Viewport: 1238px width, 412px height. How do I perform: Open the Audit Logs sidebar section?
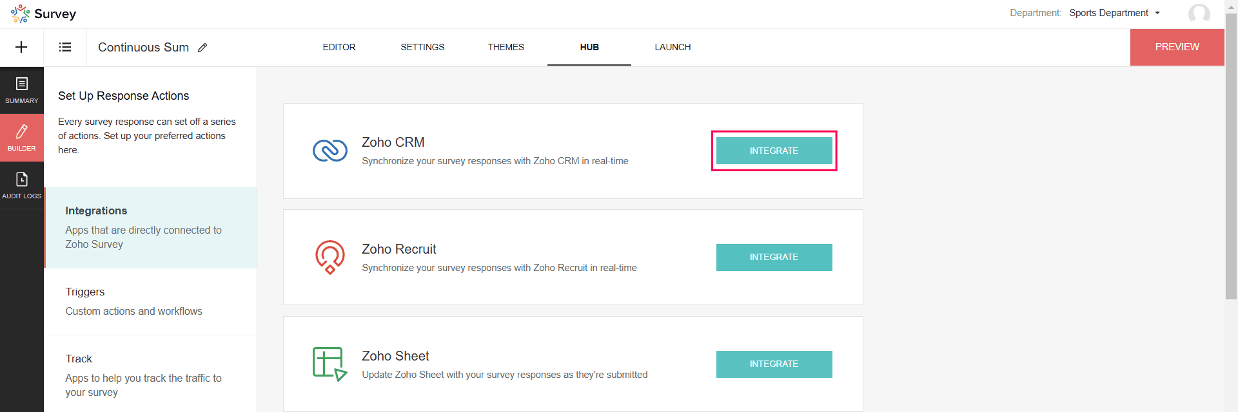pos(22,186)
